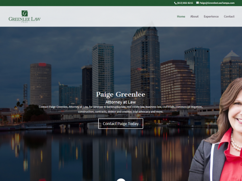Click the scroll-down circle at bottom
This screenshot has height=181, width=242.
pyautogui.click(x=121, y=180)
